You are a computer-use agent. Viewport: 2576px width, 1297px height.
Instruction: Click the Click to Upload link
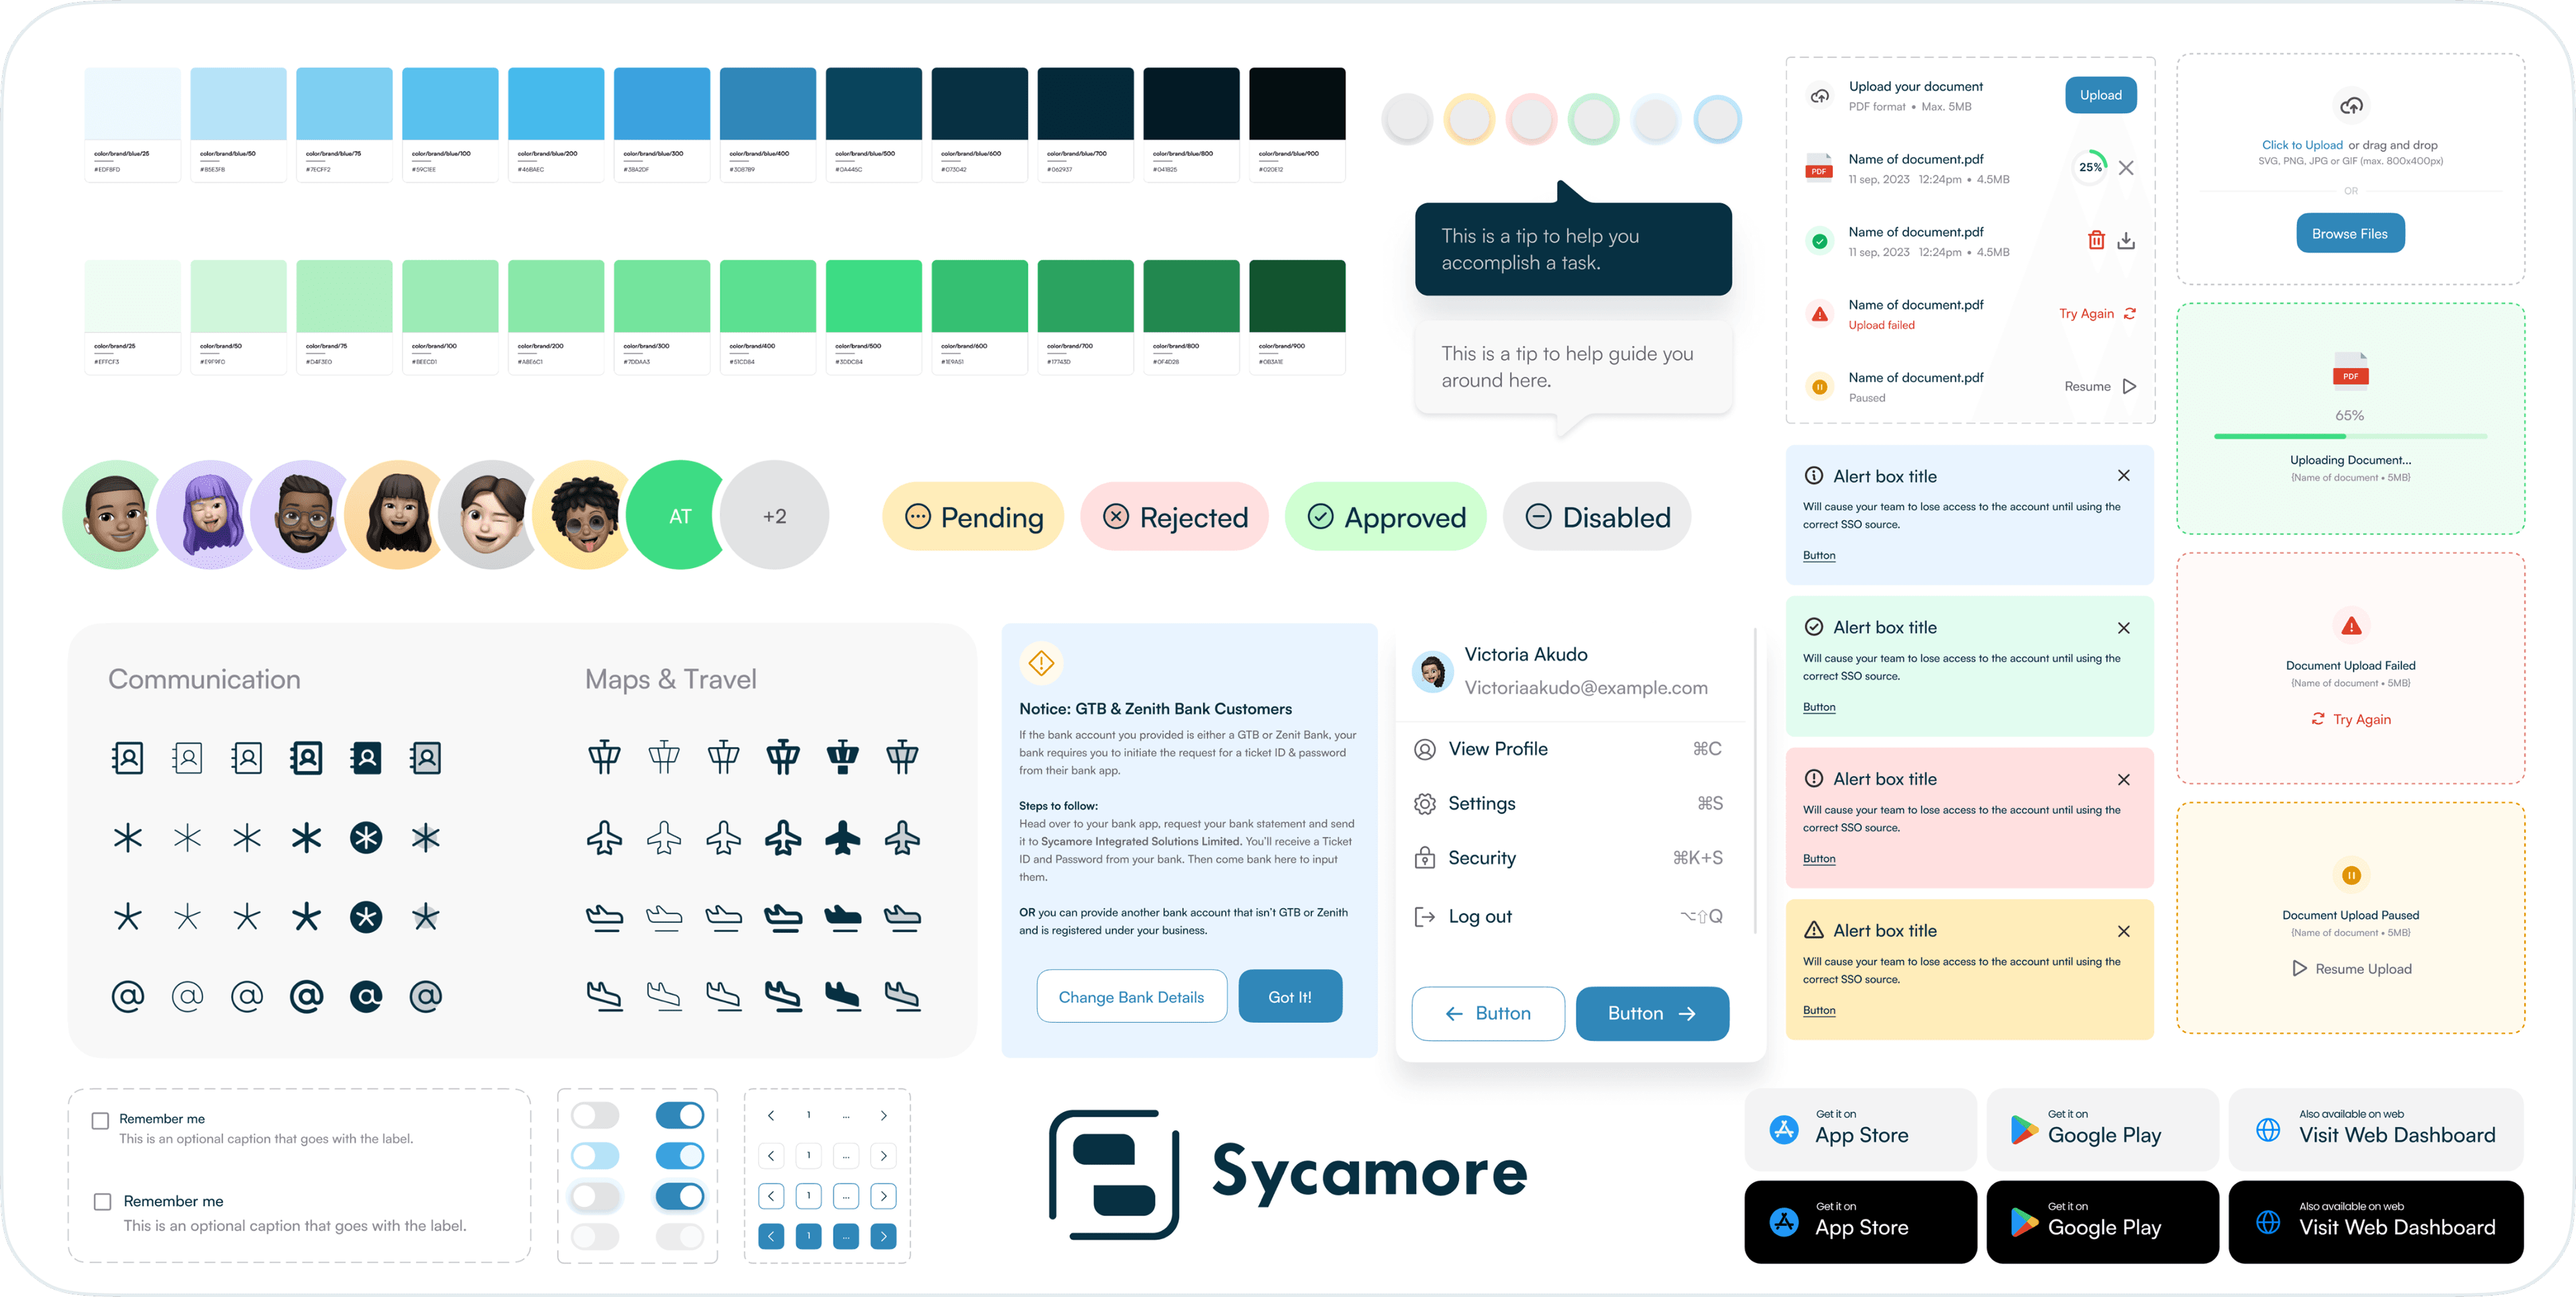point(2302,145)
